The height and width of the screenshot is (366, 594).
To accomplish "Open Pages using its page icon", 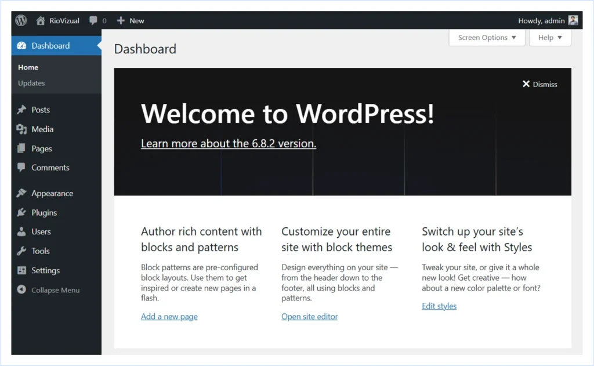I will point(22,148).
